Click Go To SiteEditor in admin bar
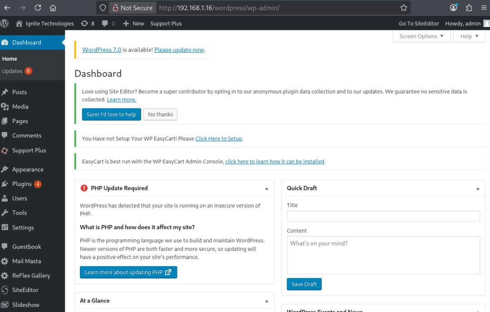The height and width of the screenshot is (312, 490). (419, 24)
